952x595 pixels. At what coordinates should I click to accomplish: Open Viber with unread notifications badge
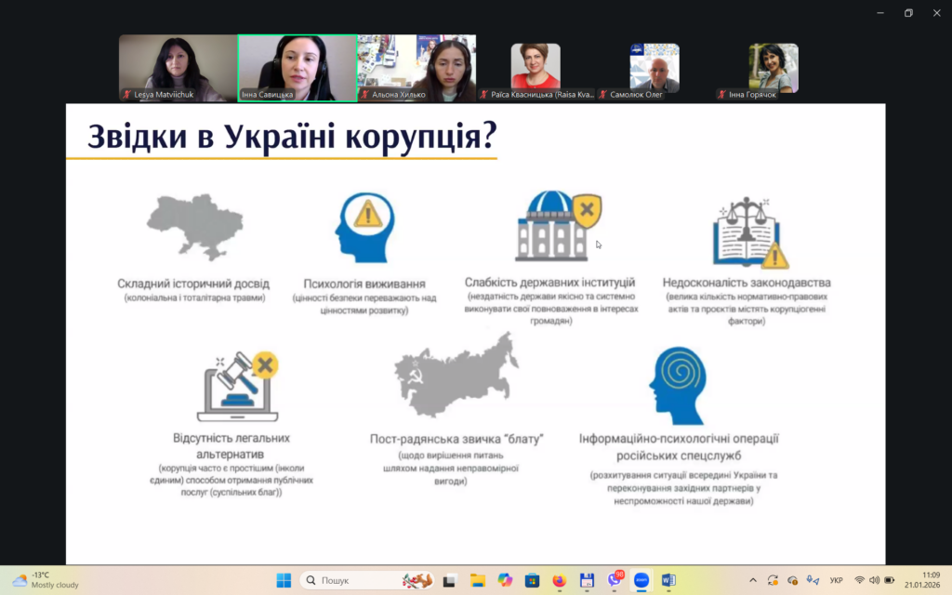(x=615, y=580)
